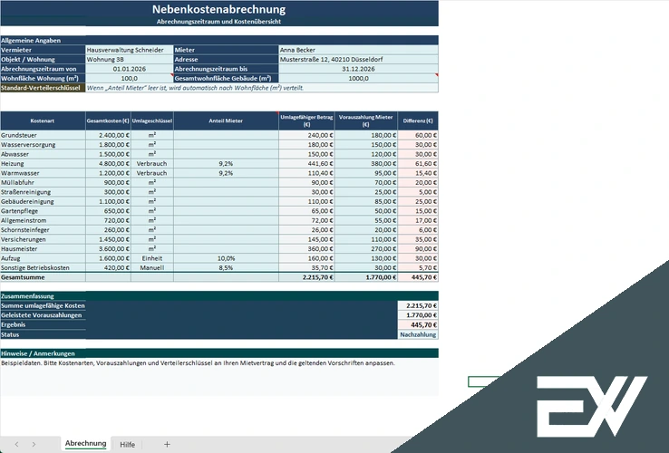This screenshot has height=453, width=669.
Task: Go to next sheet with right arrow
Action: (34, 445)
